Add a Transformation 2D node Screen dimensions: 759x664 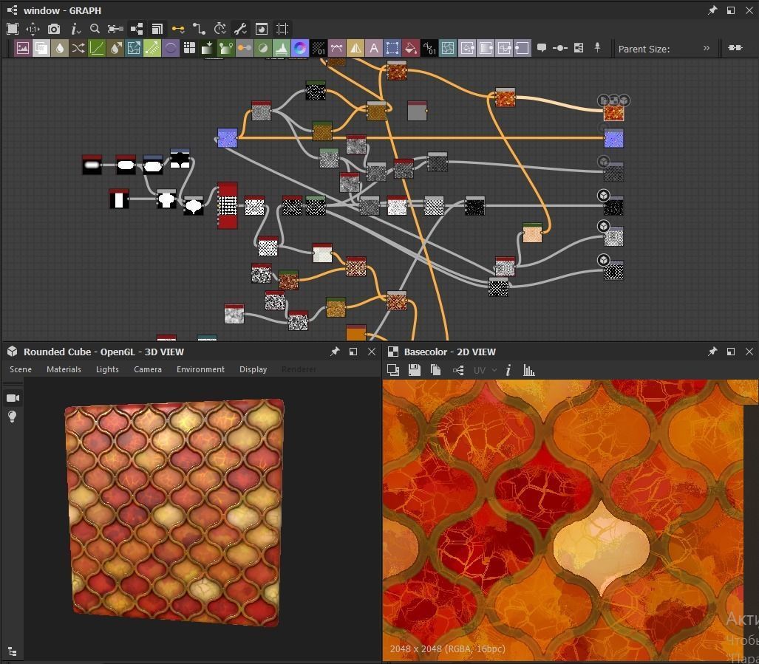click(392, 48)
